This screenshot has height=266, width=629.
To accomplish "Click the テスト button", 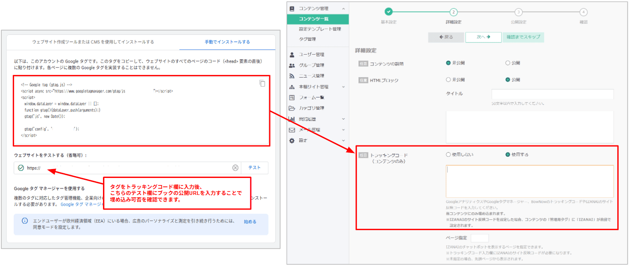I will (255, 168).
